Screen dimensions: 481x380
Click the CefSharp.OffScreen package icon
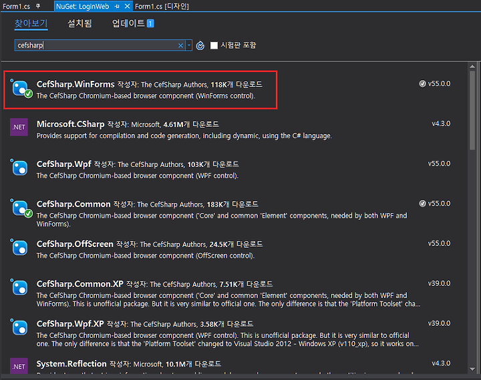19,247
